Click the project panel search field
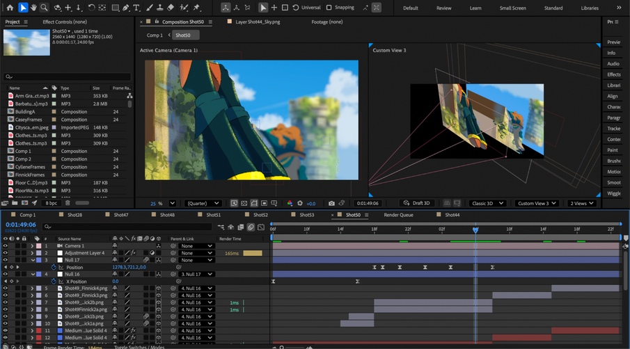Image resolution: width=630 pixels, height=349 pixels. point(67,76)
